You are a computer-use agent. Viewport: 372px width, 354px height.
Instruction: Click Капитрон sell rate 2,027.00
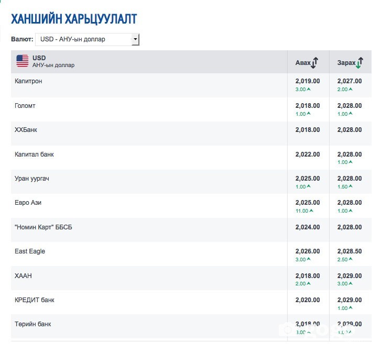pyautogui.click(x=349, y=81)
